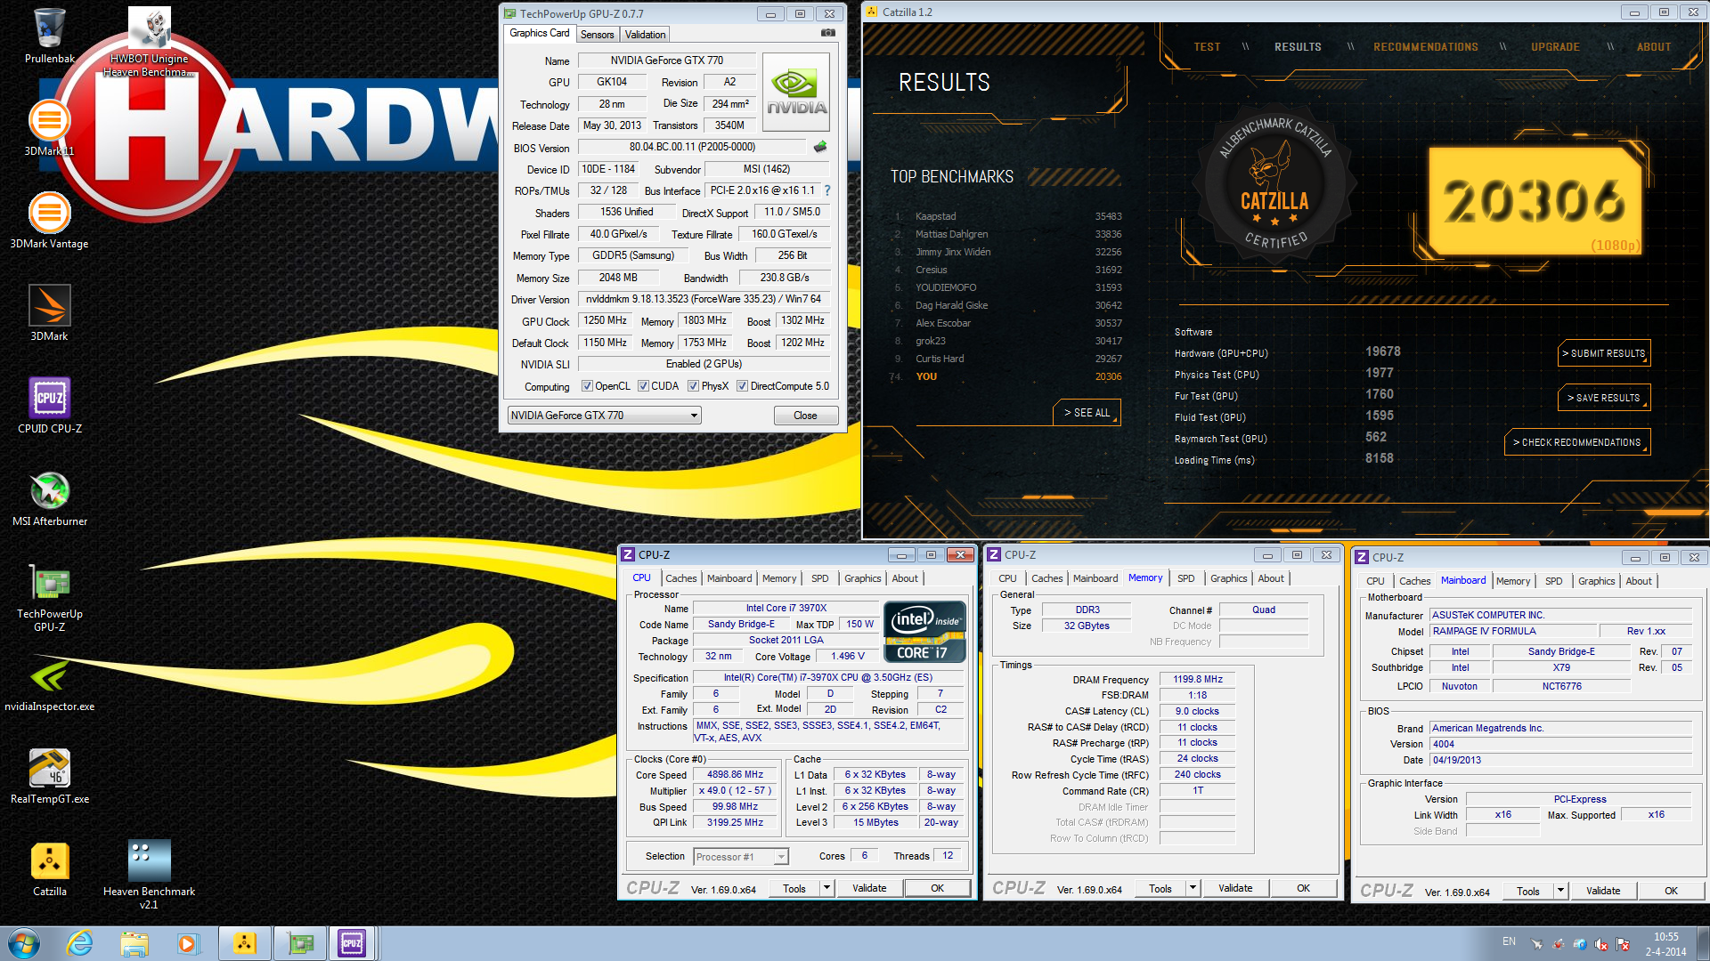Click the GPU Name field in GPU-Z
The height and width of the screenshot is (961, 1710).
pos(667,61)
